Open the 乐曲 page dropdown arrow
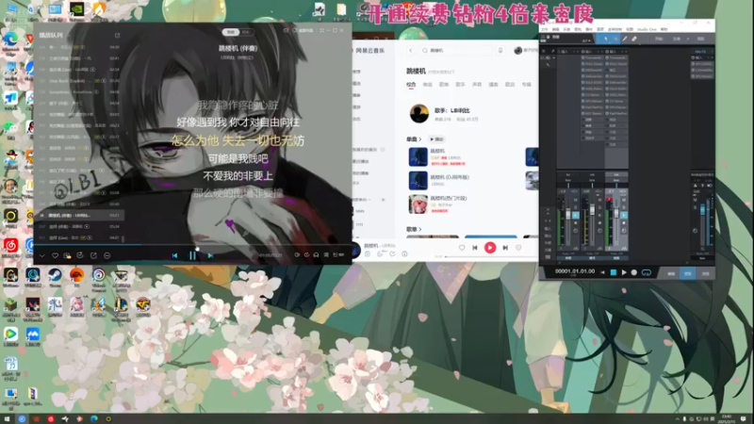The width and height of the screenshot is (754, 424). tap(688, 39)
